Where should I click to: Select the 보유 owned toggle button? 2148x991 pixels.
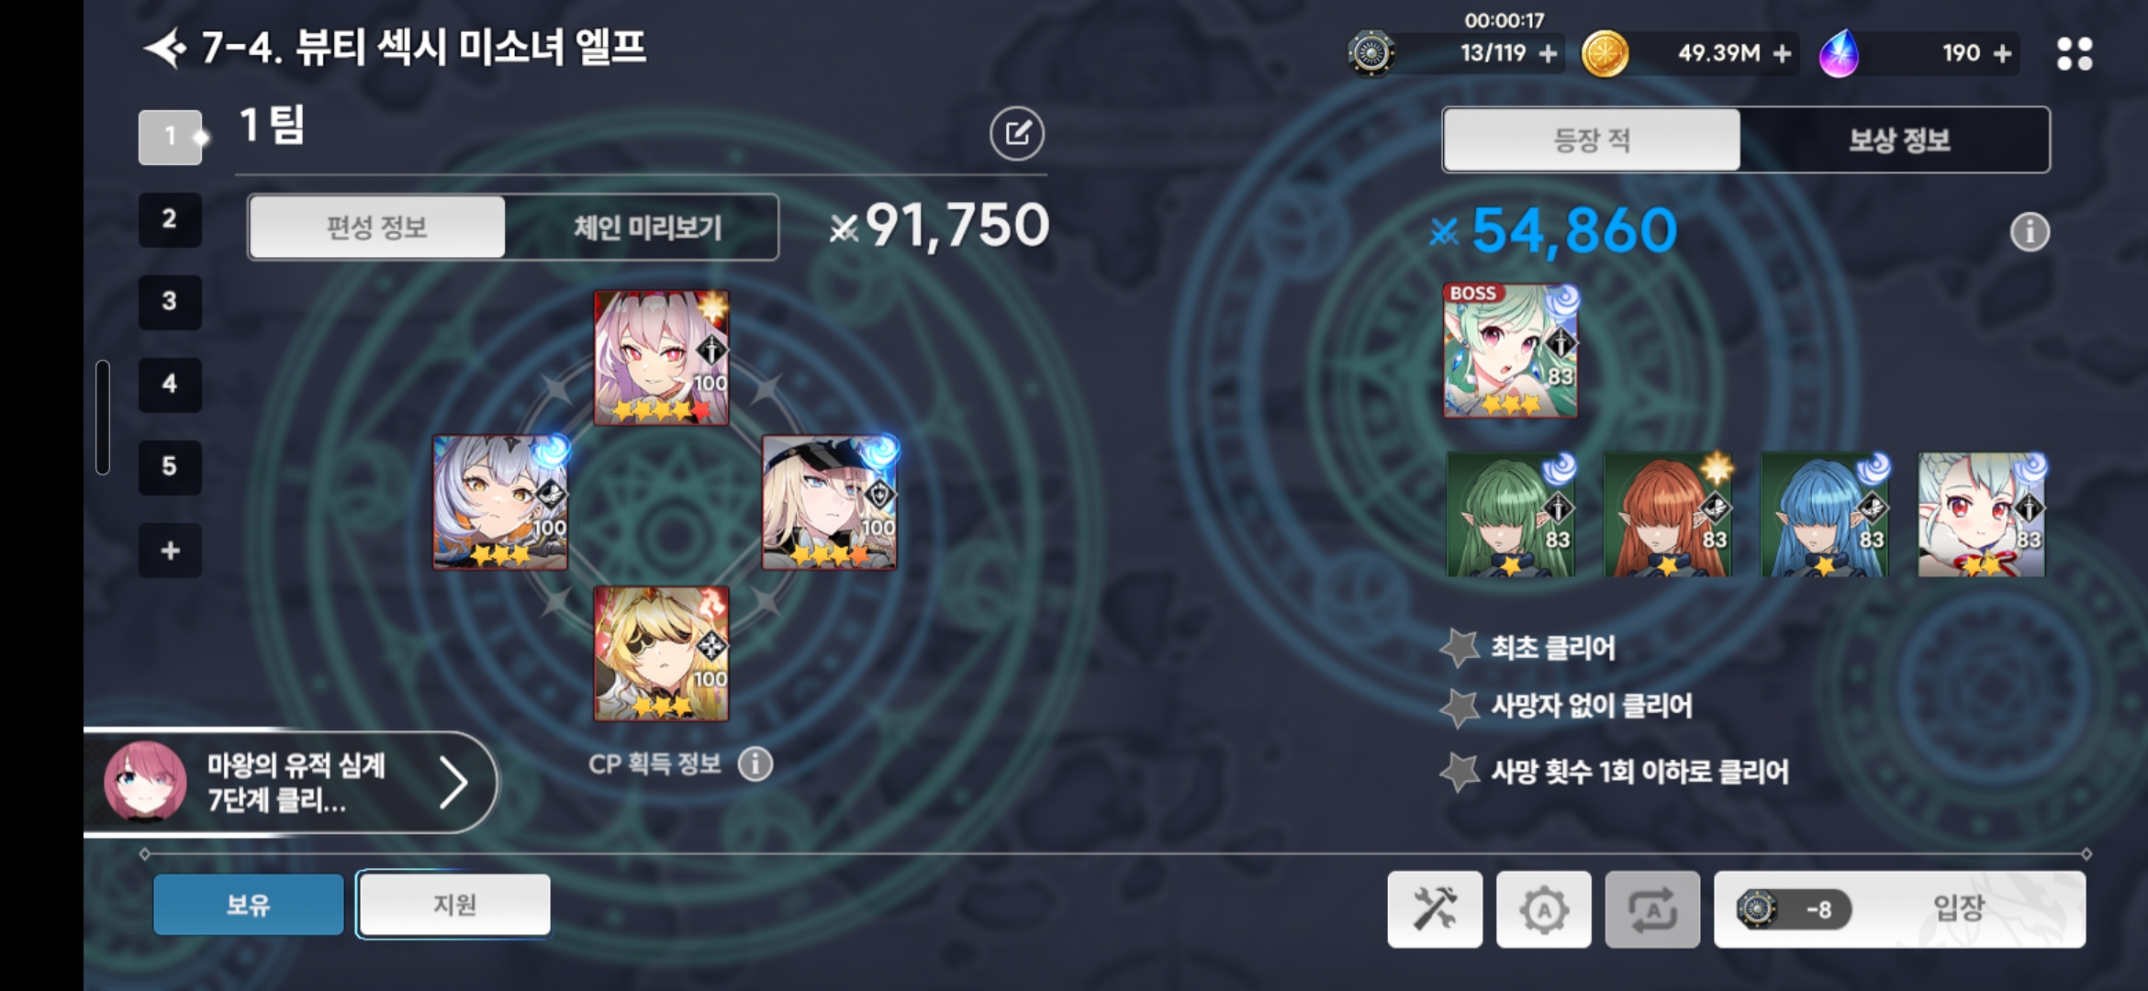[x=249, y=905]
